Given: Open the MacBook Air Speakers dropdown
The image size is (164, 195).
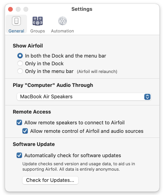Looking at the screenshot, I should click(x=84, y=97).
